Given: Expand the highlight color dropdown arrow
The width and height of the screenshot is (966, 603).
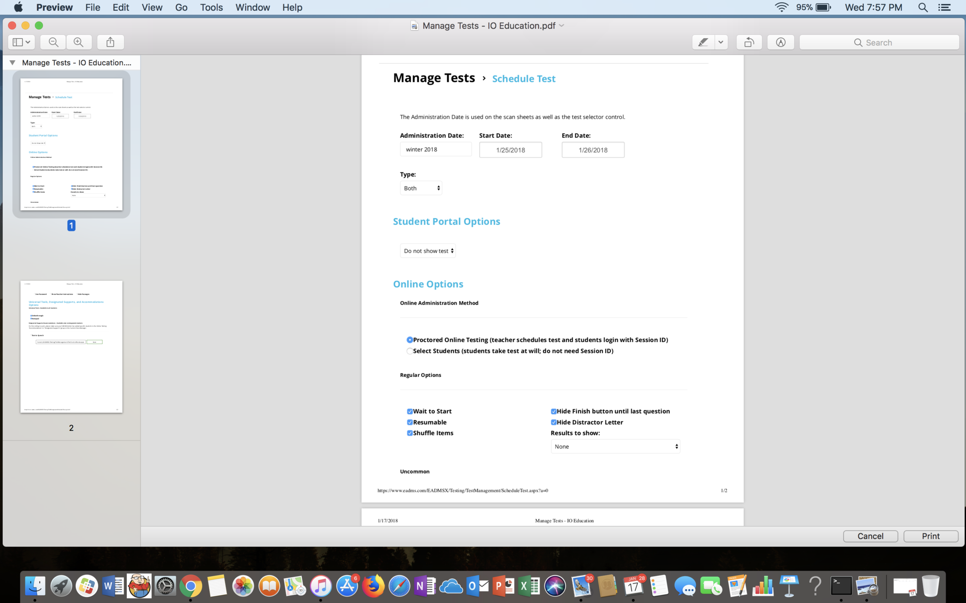Looking at the screenshot, I should coord(721,42).
